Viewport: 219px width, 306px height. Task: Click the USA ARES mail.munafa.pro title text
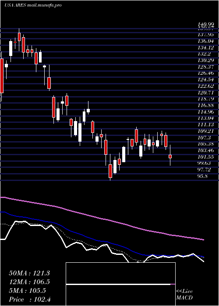(x=33, y=5)
